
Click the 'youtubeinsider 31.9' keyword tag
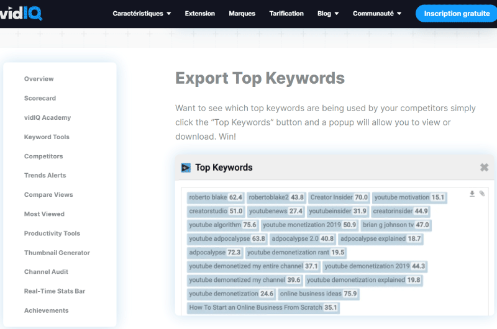click(337, 211)
